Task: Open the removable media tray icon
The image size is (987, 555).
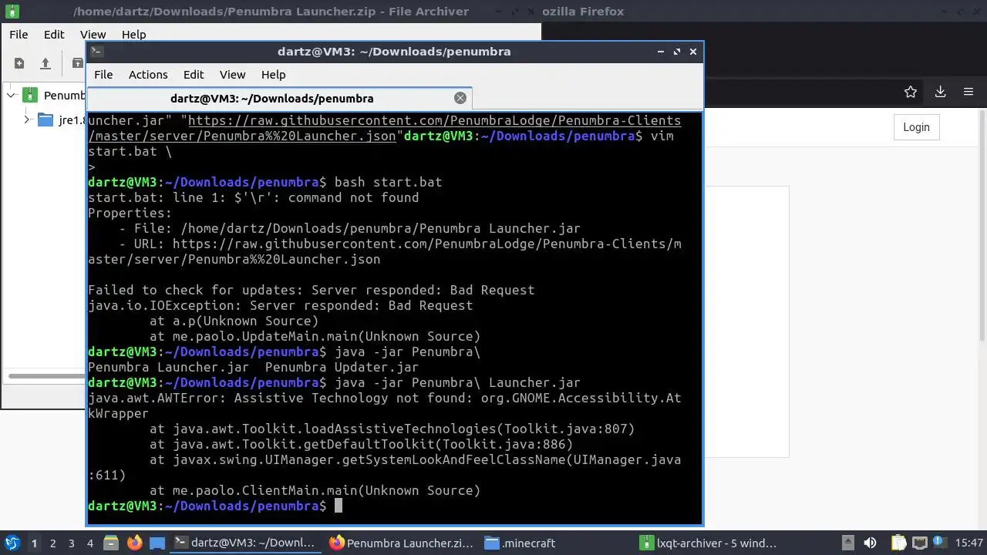Action: tap(847, 543)
